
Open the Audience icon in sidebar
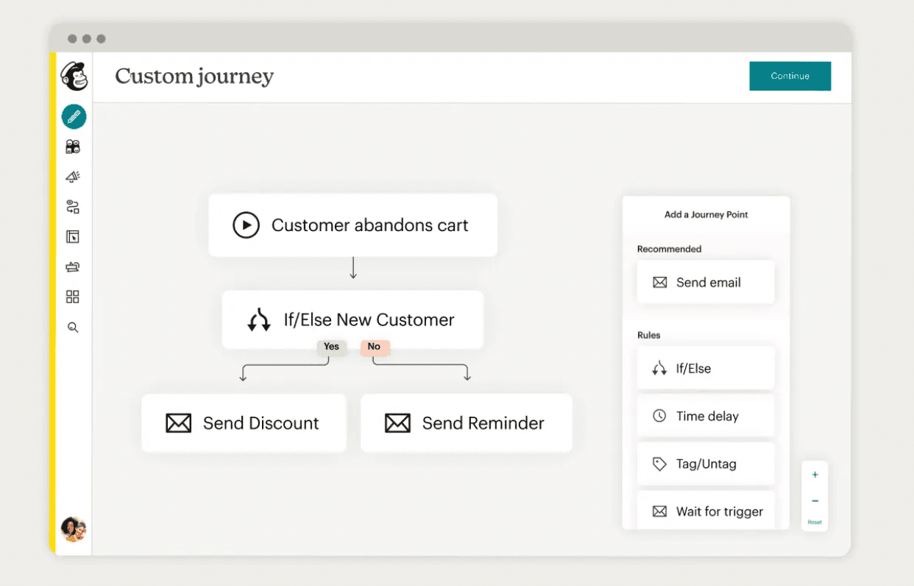click(x=73, y=146)
